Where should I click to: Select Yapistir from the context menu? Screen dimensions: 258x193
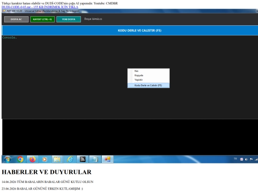[149, 80]
